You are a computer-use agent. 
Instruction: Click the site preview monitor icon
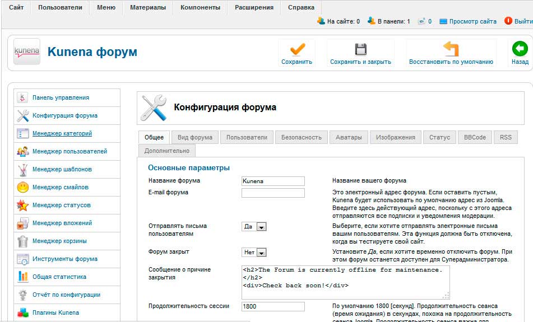[443, 21]
